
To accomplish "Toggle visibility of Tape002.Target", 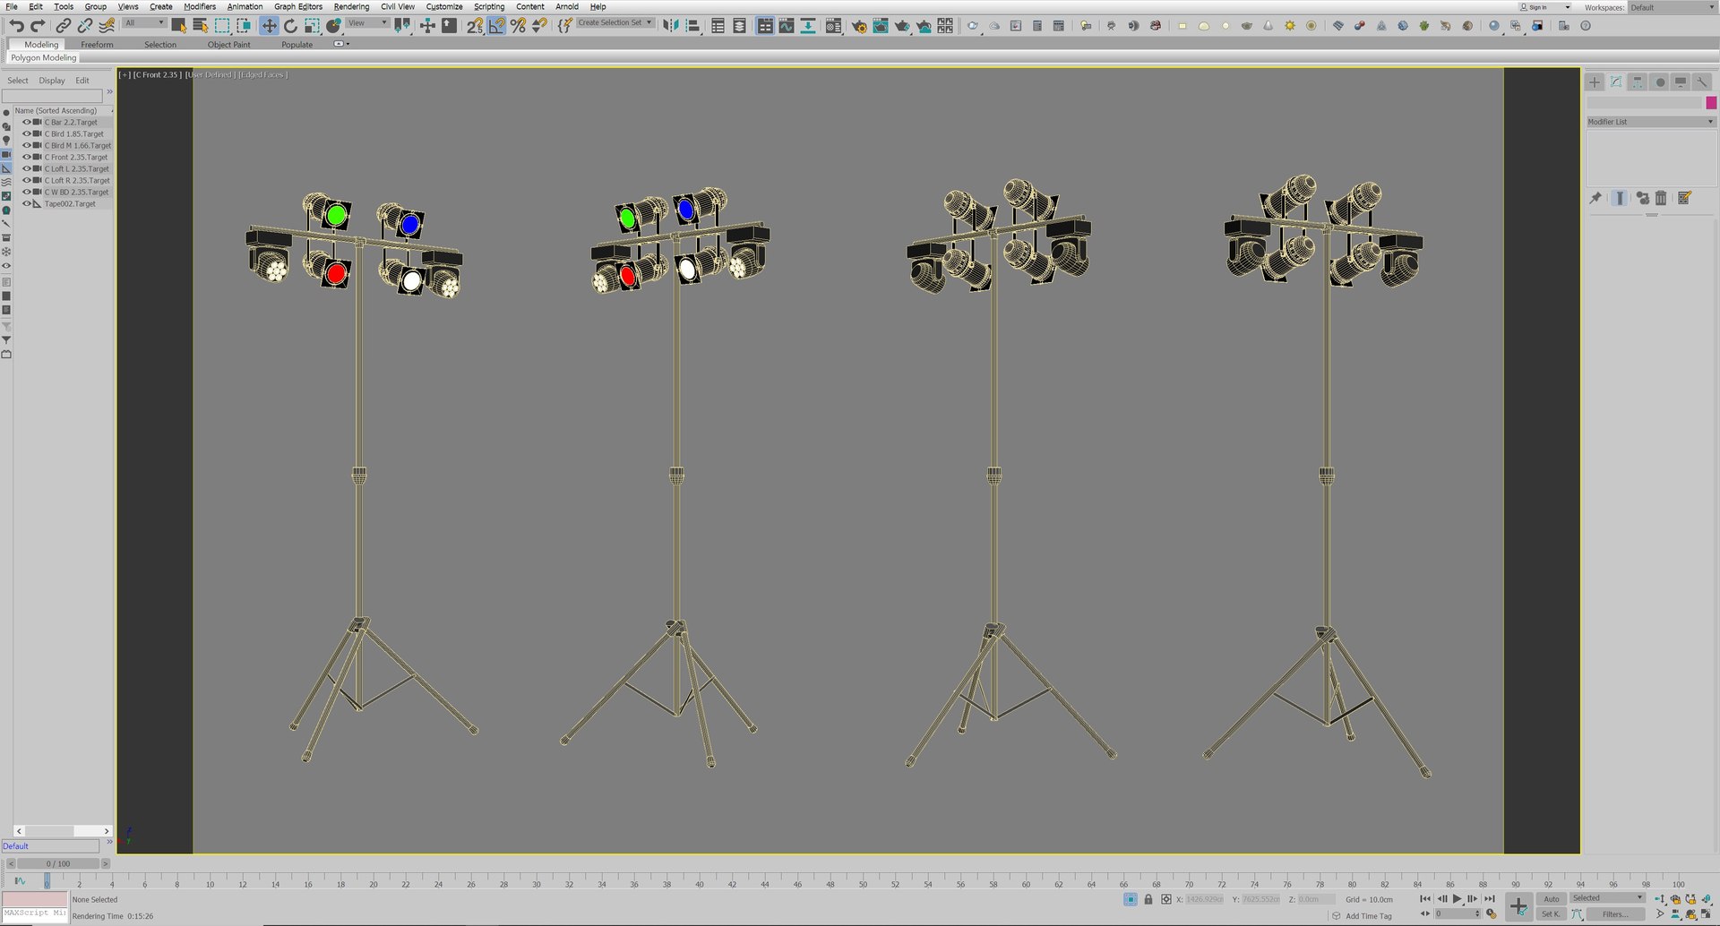I will [x=26, y=203].
